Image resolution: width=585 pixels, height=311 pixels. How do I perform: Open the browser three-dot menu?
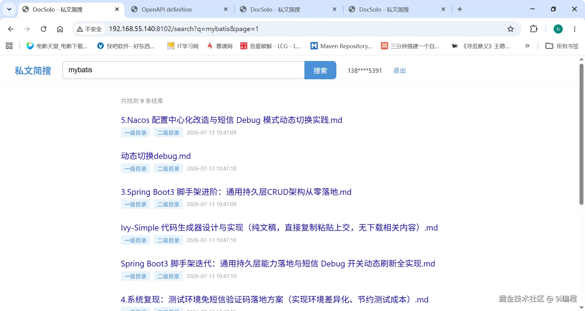575,29
